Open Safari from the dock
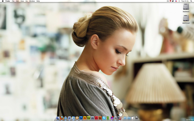 (x=66, y=118)
